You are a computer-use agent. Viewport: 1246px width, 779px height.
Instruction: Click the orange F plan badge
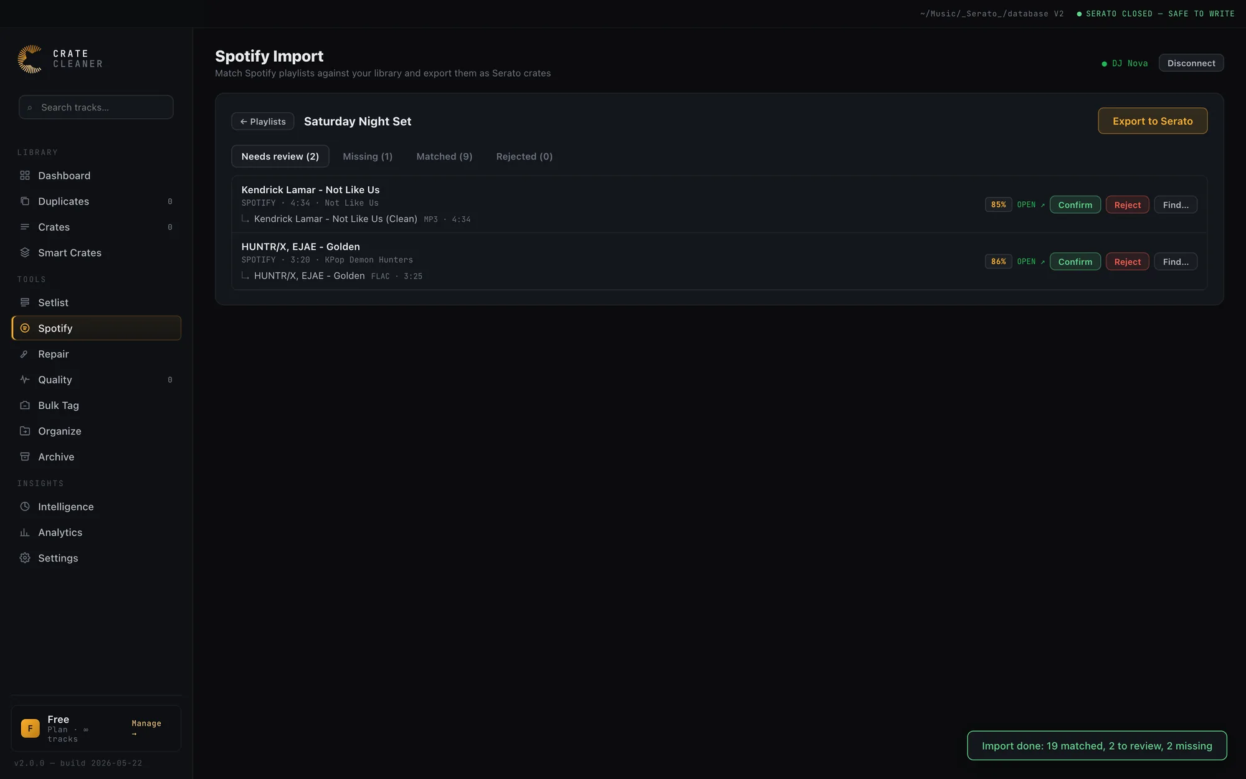click(x=30, y=728)
